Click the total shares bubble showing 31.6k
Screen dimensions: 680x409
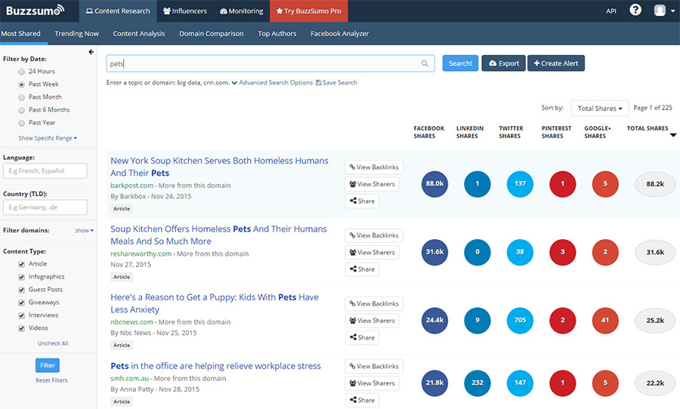pyautogui.click(x=655, y=252)
